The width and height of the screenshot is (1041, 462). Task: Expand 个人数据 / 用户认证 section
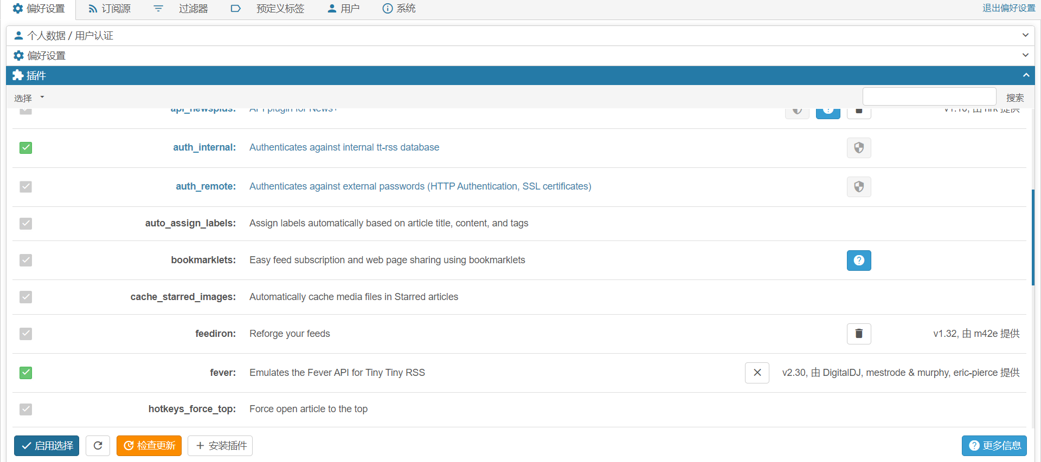coord(520,36)
